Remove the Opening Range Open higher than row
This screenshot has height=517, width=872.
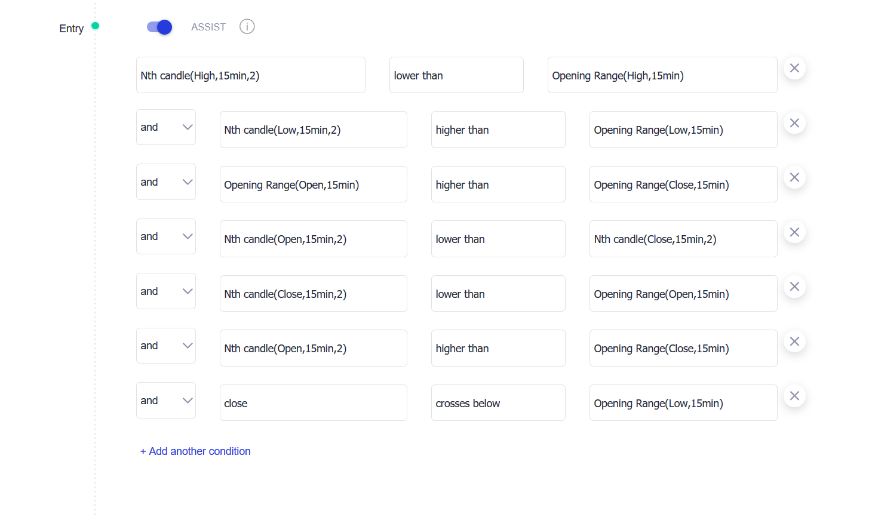(794, 178)
